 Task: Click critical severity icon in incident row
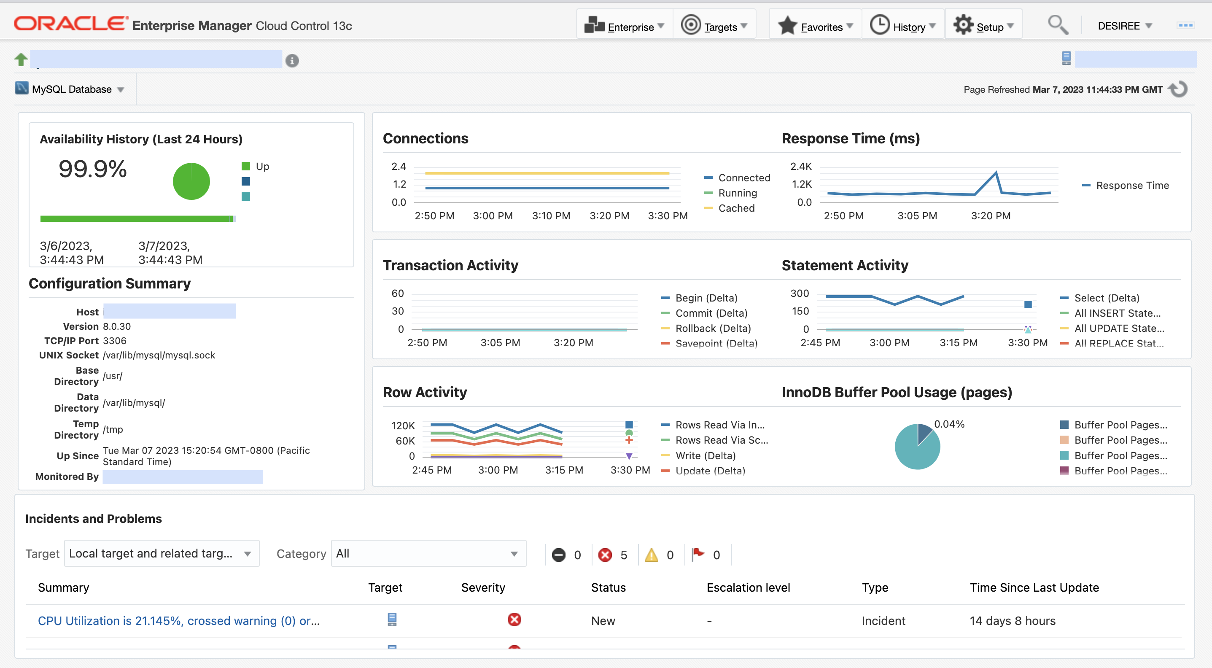coord(514,620)
